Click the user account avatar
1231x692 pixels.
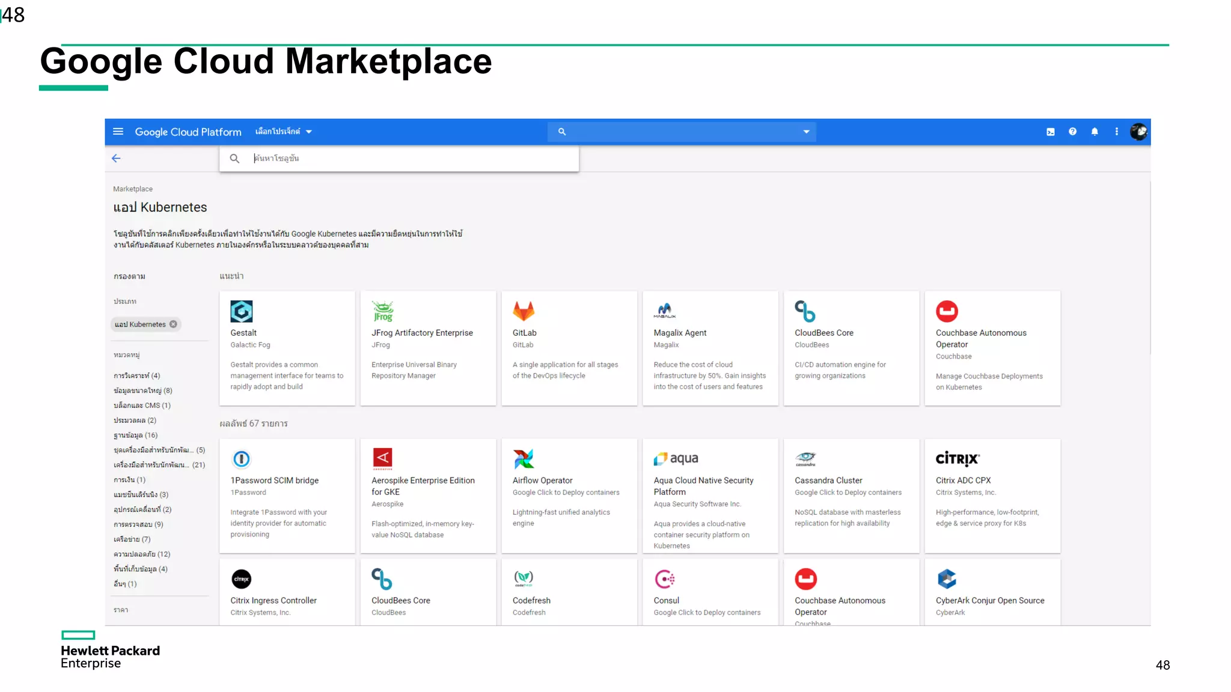click(1138, 132)
